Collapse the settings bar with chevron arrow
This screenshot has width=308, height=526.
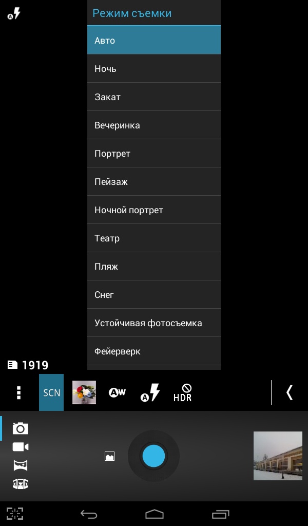(x=290, y=392)
